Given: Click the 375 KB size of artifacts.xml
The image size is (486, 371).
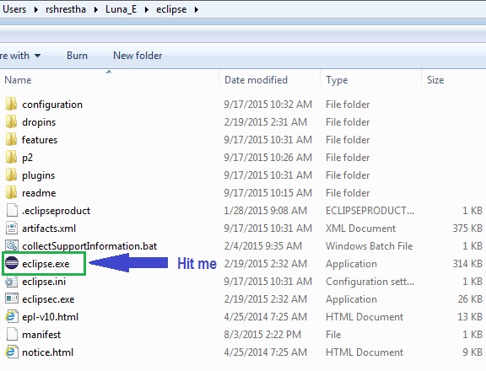Looking at the screenshot, I should point(467,229).
